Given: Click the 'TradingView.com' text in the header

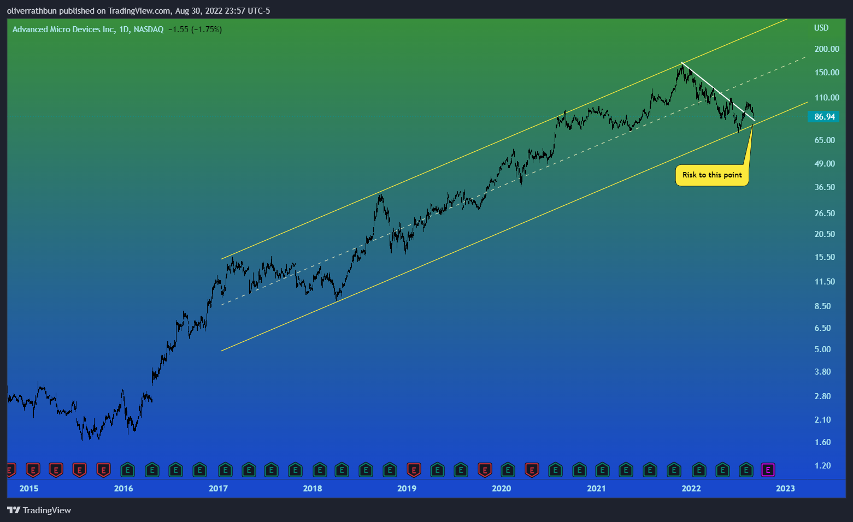Looking at the screenshot, I should tap(139, 11).
